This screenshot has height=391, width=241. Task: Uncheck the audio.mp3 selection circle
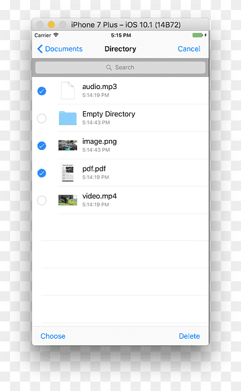42,91
